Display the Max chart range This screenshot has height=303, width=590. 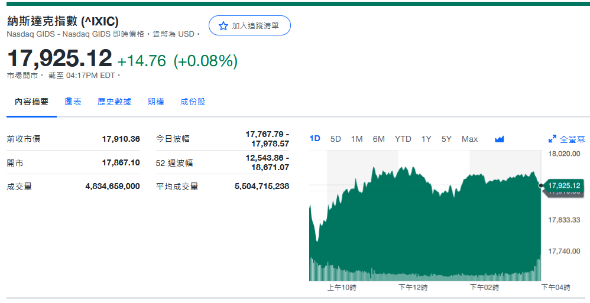coord(469,139)
